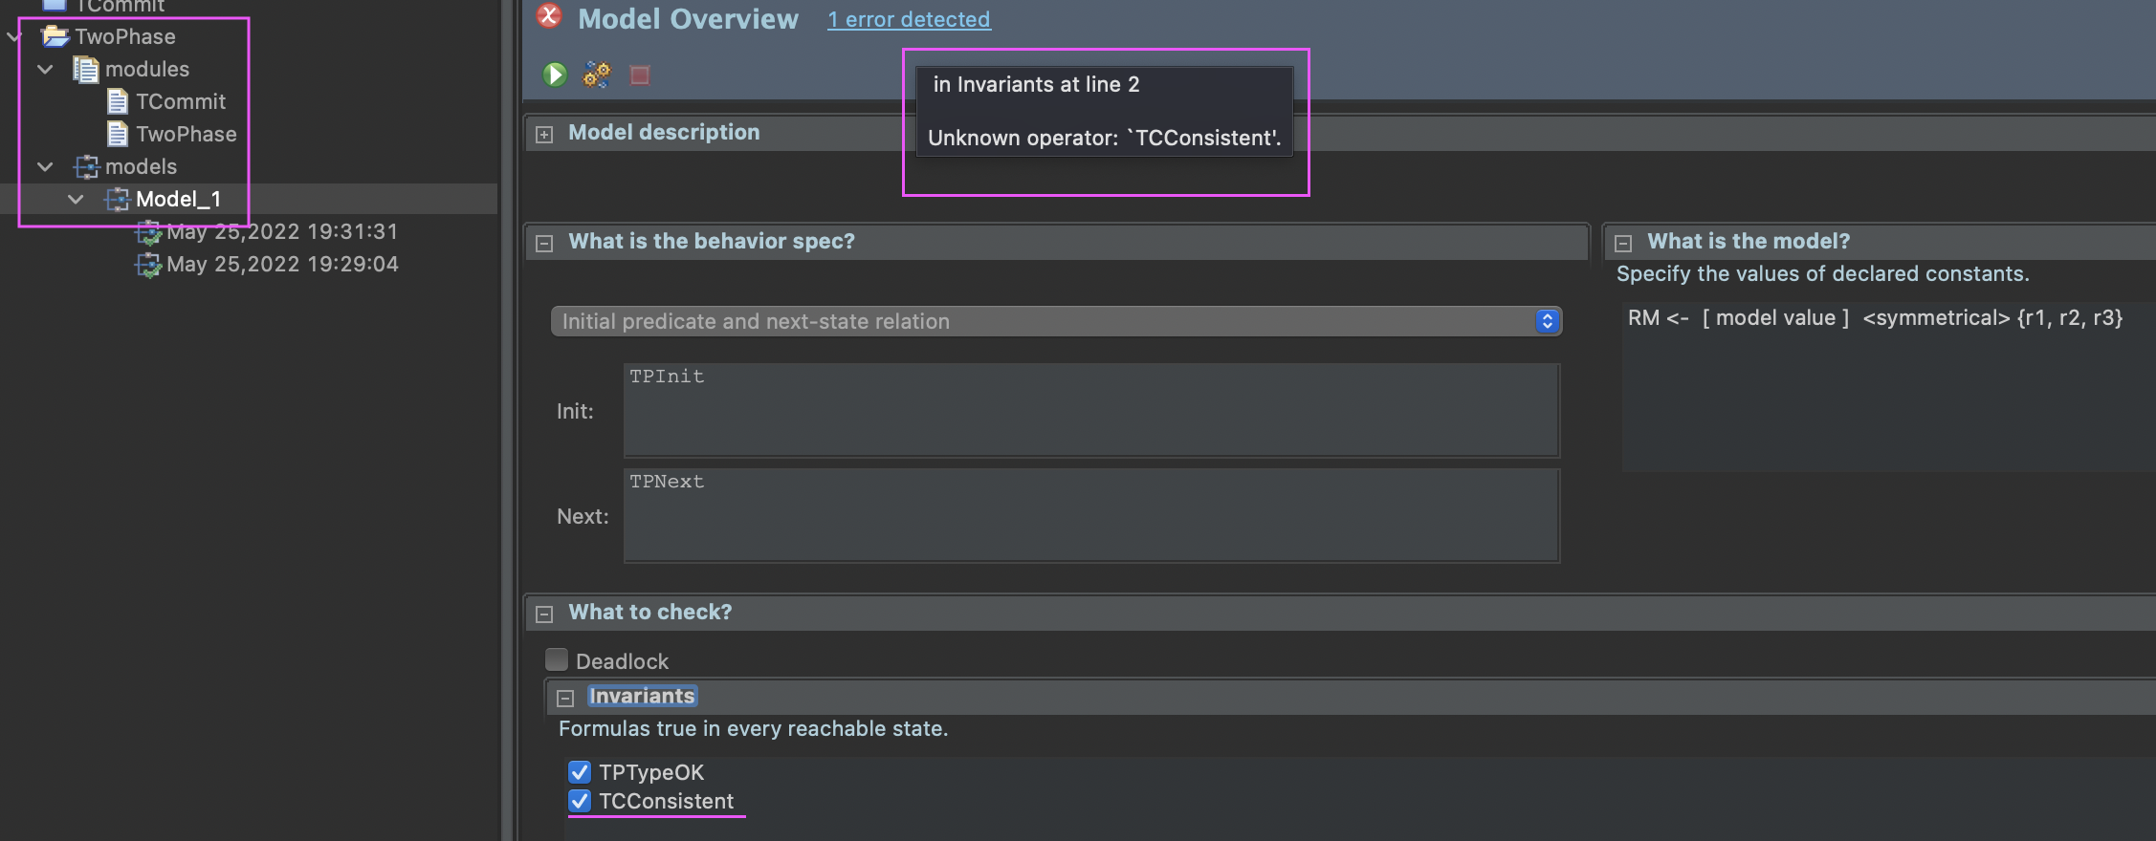Click the What is the model heading

pos(1749,241)
